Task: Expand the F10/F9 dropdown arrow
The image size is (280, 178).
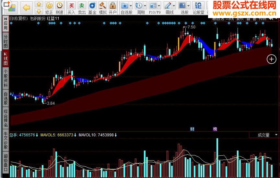Action: pyautogui.click(x=159, y=6)
